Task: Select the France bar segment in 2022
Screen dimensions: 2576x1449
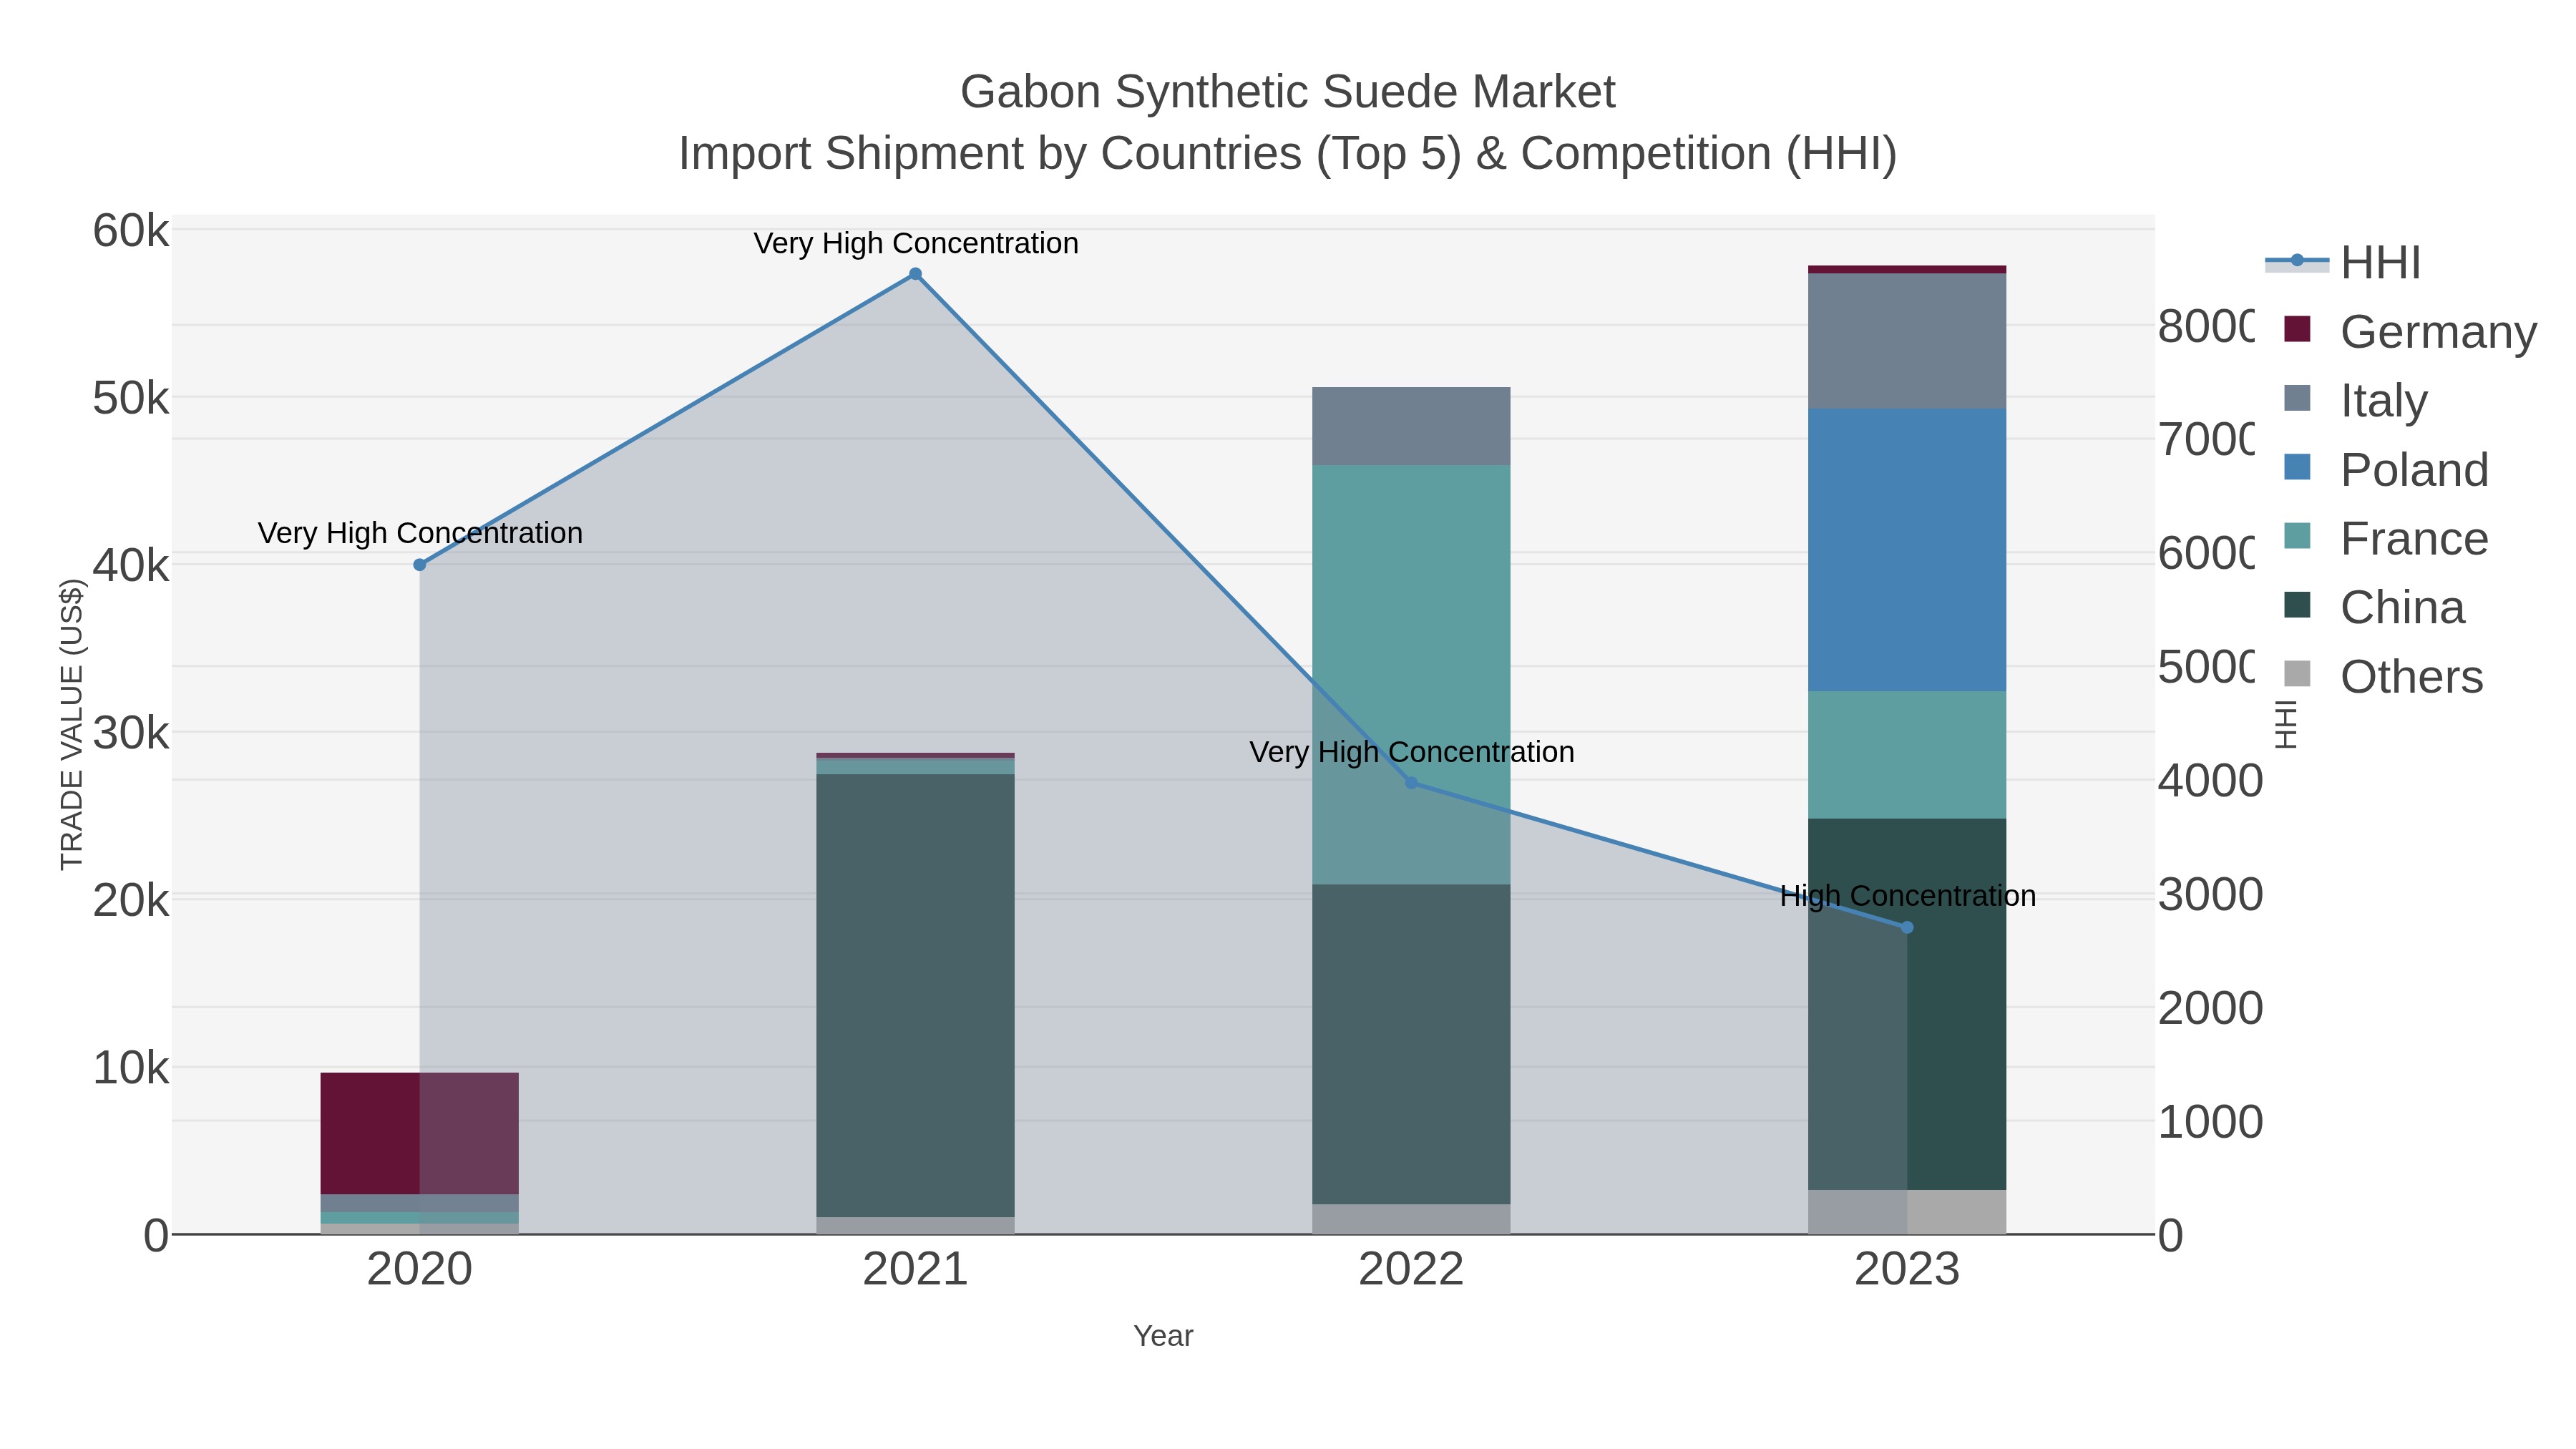Action: [x=1411, y=675]
